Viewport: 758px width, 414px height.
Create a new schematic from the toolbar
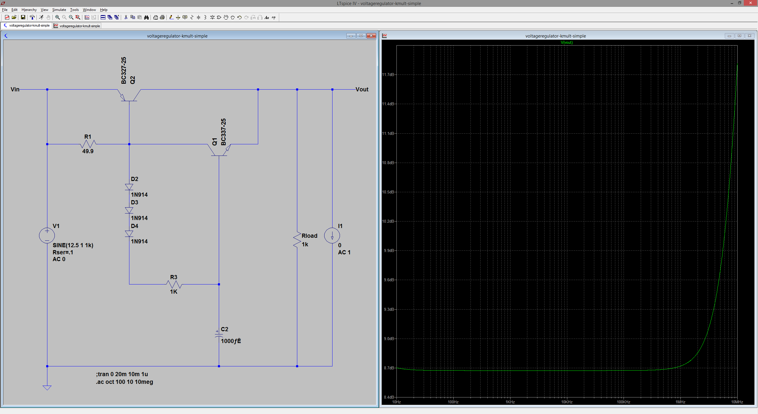tap(7, 17)
